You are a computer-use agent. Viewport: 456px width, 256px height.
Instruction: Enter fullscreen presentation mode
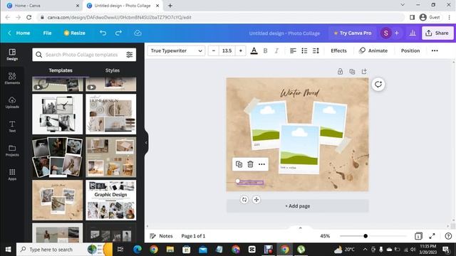pyautogui.click(x=432, y=236)
